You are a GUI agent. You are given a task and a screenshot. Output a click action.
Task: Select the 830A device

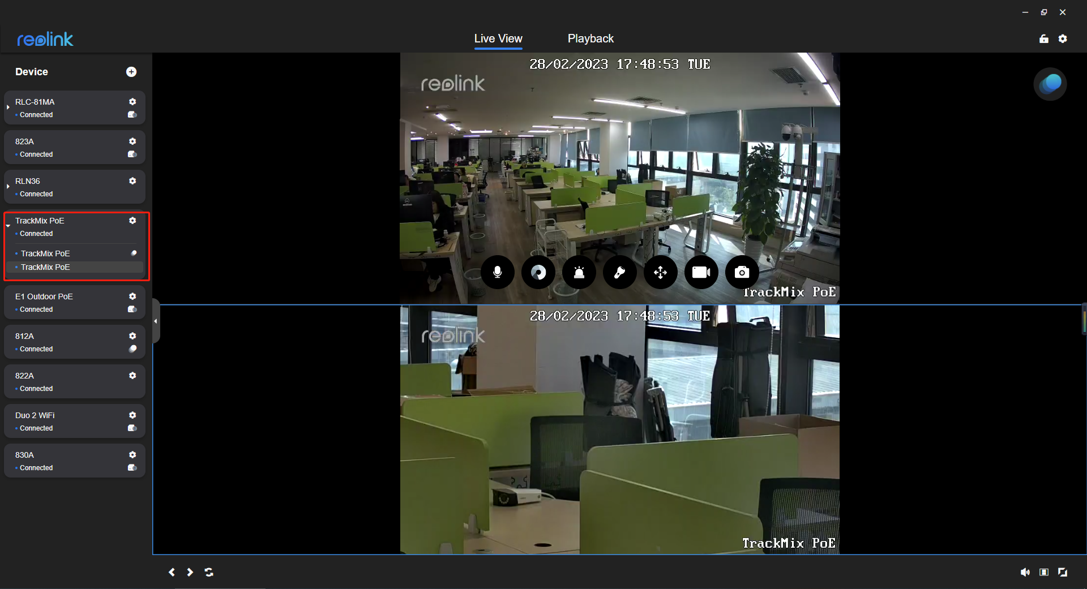coord(75,461)
